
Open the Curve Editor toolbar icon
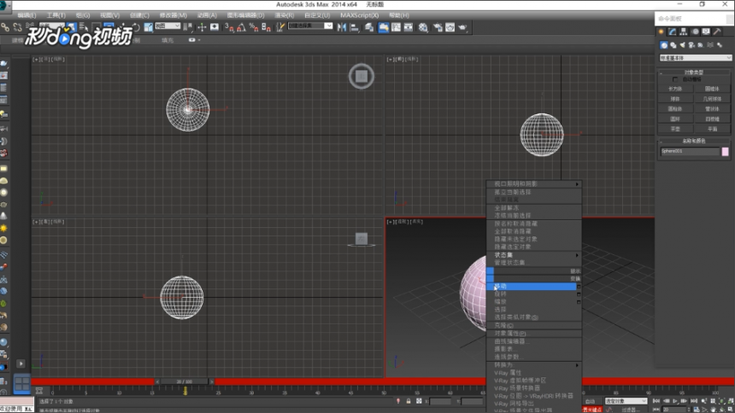(x=396, y=27)
